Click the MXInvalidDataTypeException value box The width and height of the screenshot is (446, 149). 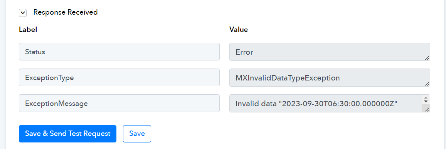(330, 77)
